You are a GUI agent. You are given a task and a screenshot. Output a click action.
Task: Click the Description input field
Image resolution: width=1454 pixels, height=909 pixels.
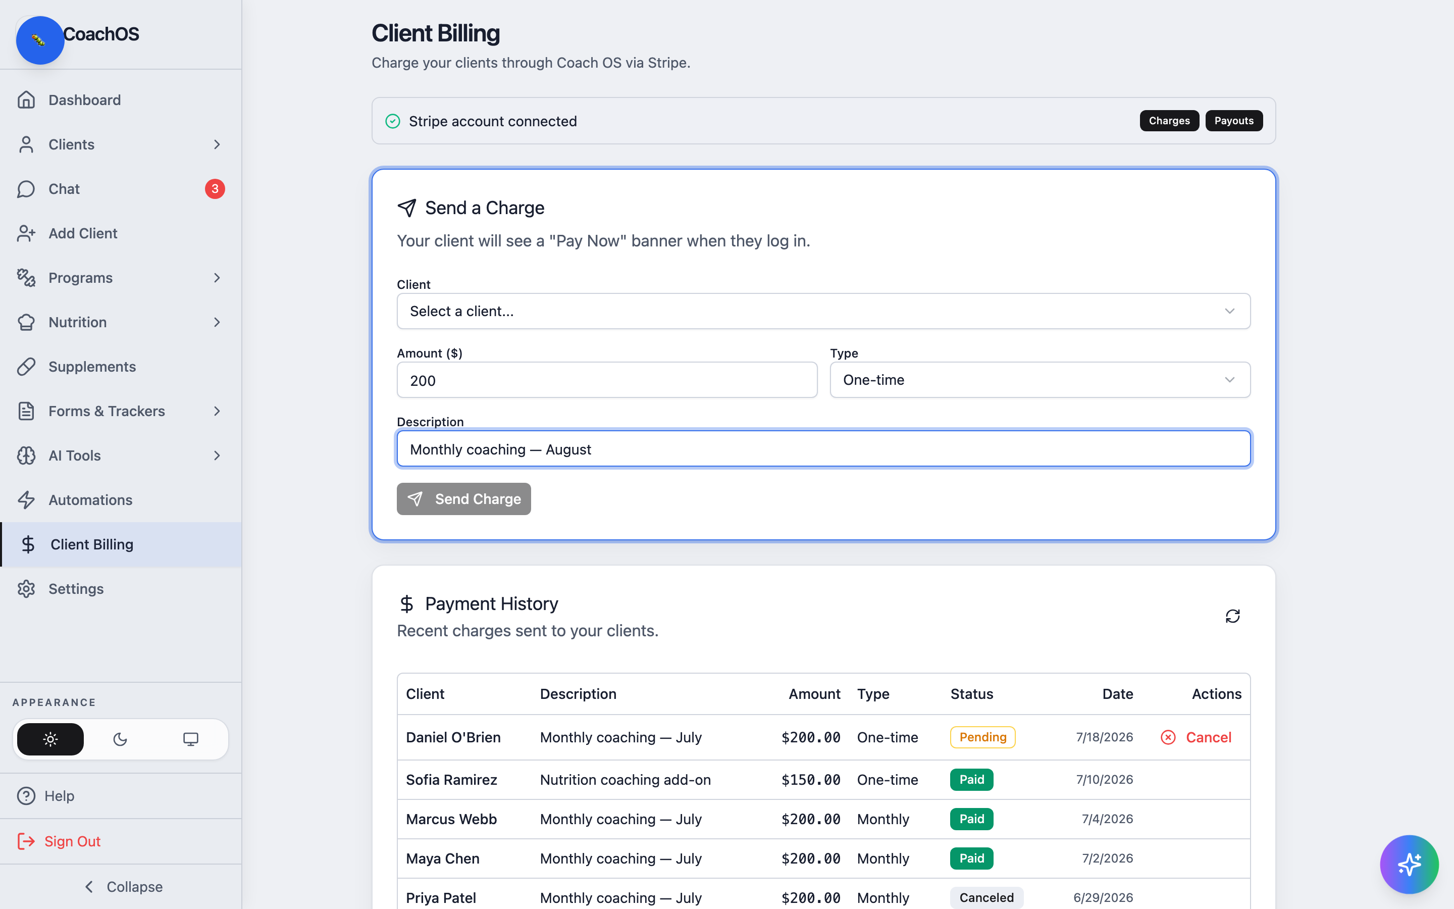click(x=823, y=449)
